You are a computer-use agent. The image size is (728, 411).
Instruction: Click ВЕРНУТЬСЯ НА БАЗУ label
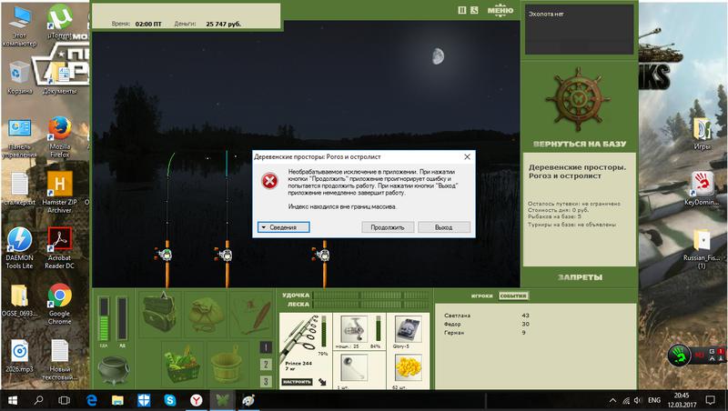[580, 144]
